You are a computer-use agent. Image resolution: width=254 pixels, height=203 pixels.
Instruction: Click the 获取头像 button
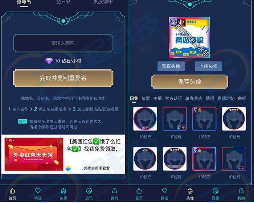click(171, 66)
